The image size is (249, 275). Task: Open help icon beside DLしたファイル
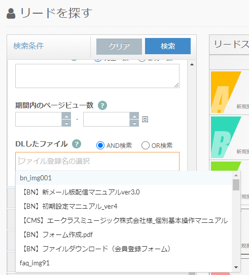pyautogui.click(x=77, y=144)
